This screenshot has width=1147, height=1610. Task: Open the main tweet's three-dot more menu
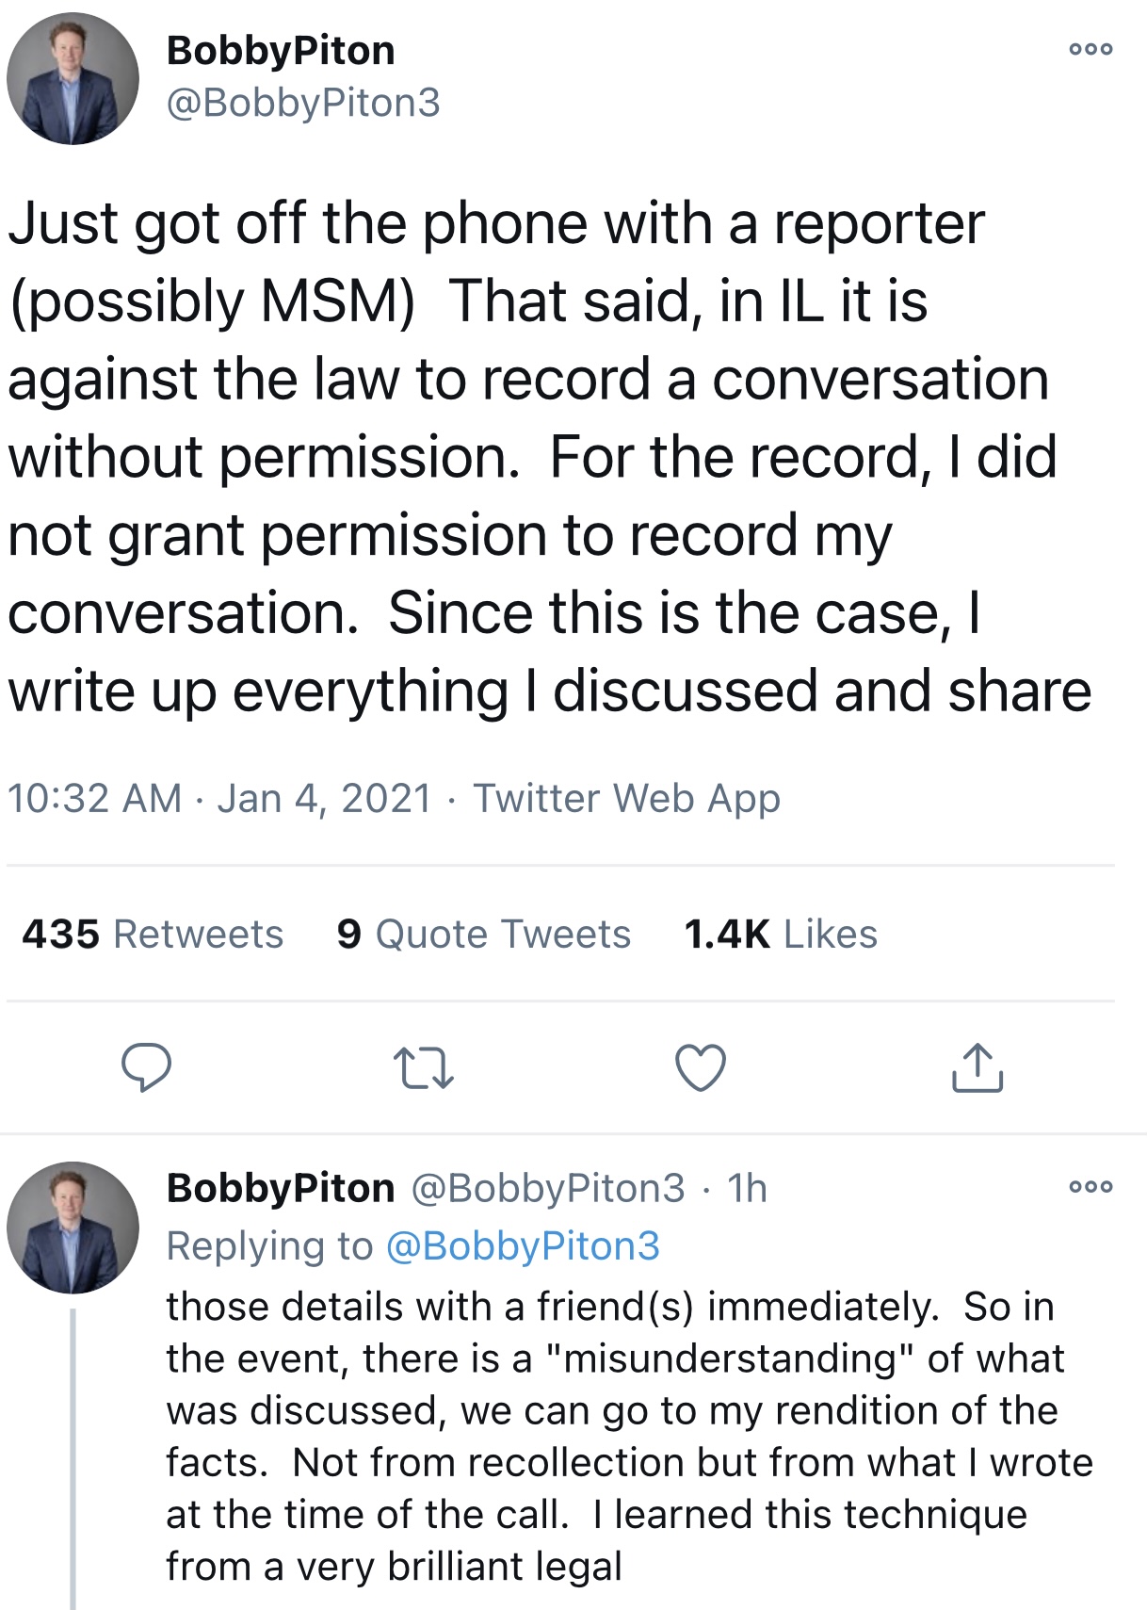[1090, 49]
